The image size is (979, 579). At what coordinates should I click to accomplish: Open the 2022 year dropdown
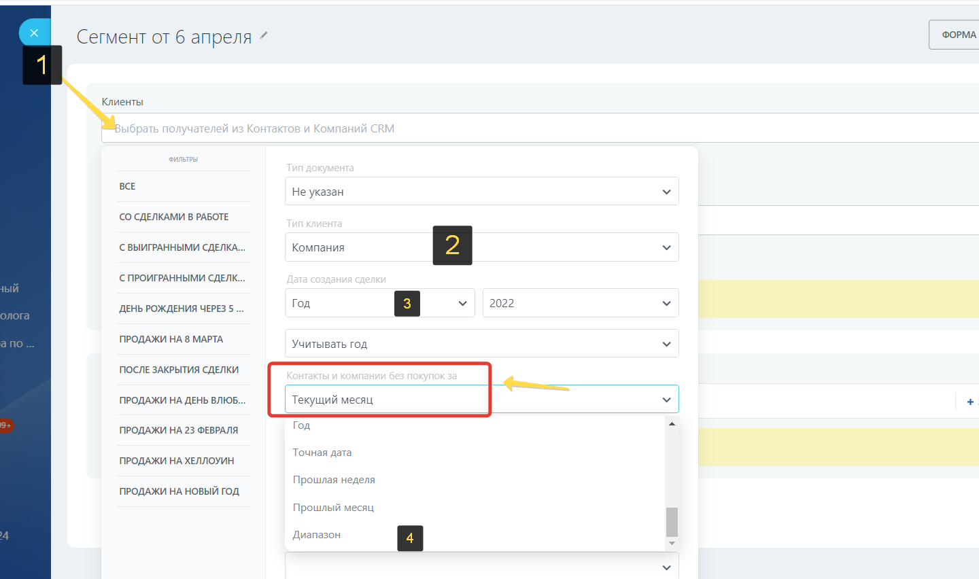pos(580,303)
